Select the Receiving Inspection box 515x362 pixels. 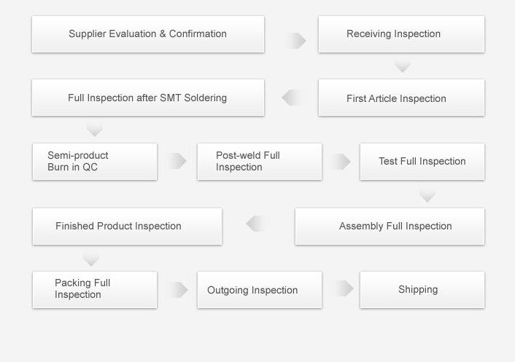pos(401,34)
